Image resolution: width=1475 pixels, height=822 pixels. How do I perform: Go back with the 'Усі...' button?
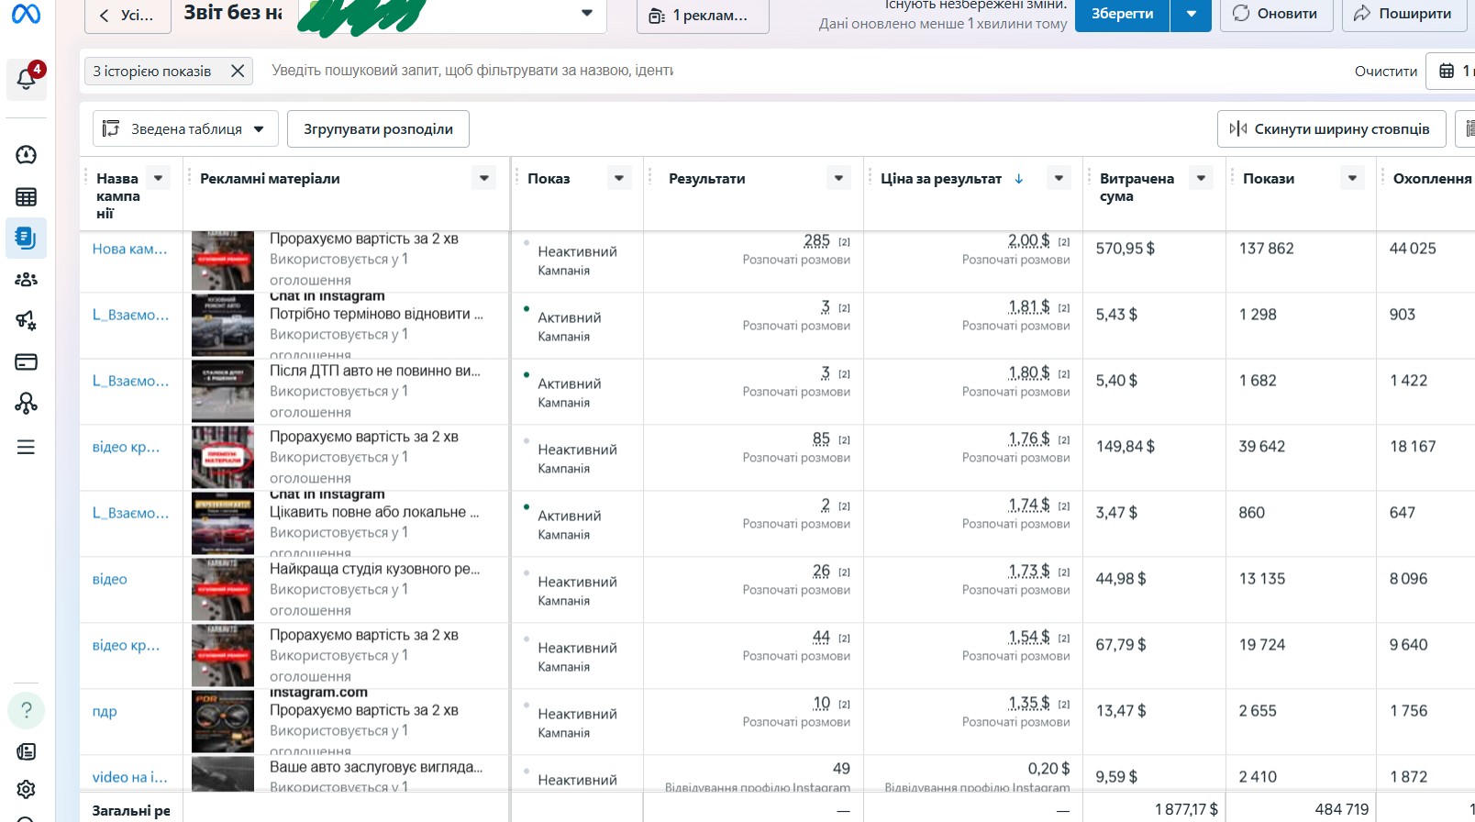(128, 15)
